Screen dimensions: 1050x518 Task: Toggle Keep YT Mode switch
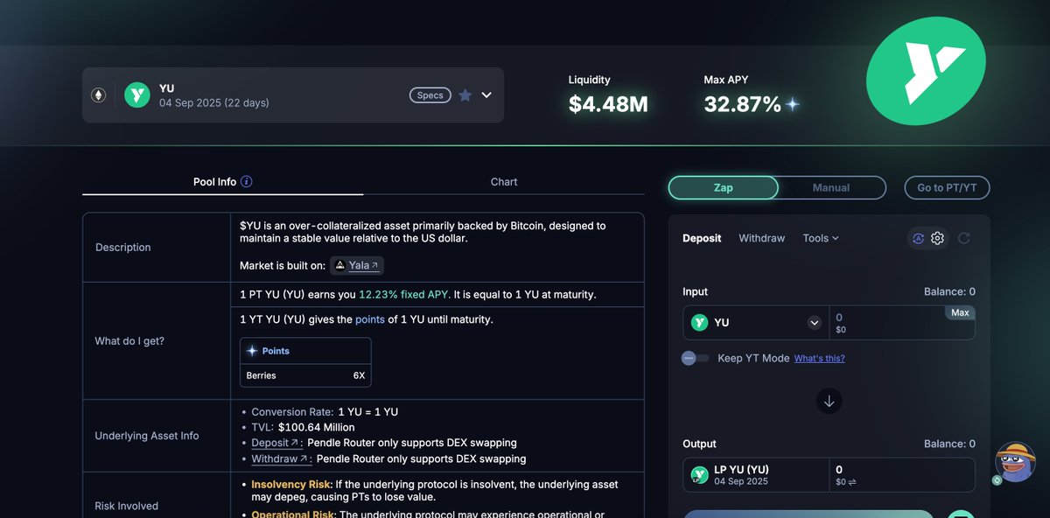[696, 358]
